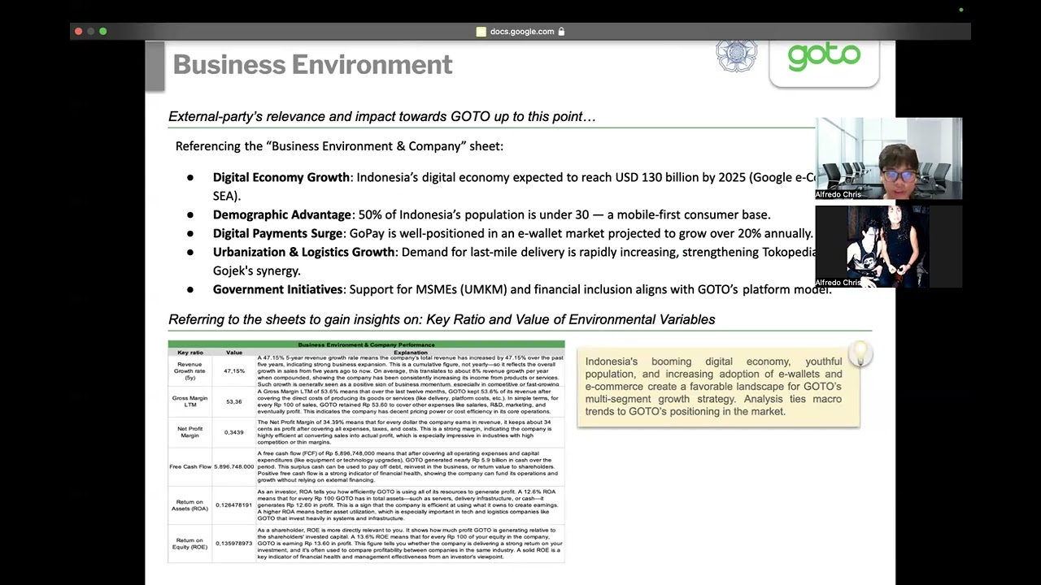Click the "Explanation" column header
This screenshot has height=585, width=1041.
411,353
